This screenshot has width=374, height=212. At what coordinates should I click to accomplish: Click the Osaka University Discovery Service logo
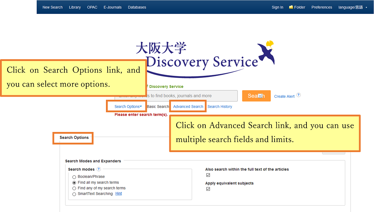(x=205, y=59)
